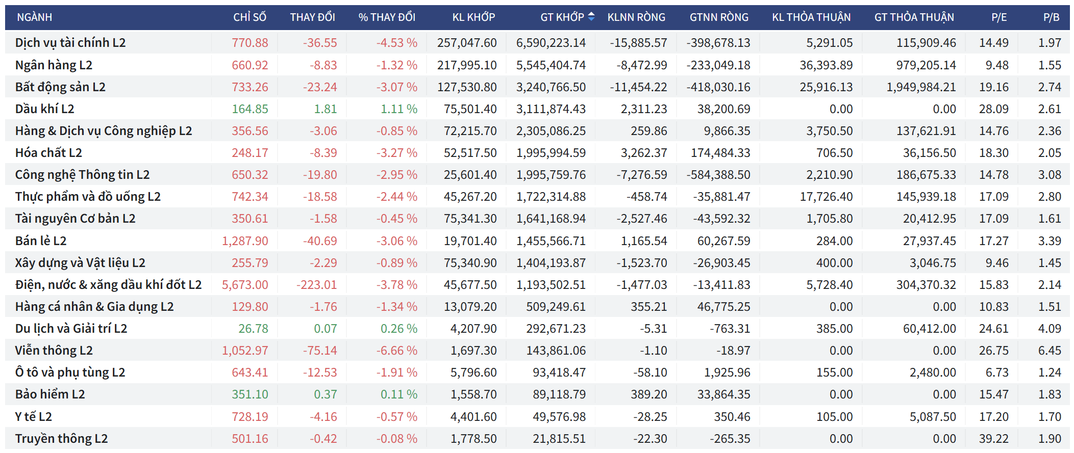Click the Dầu khí L2 sector name
The width and height of the screenshot is (1074, 453).
click(44, 109)
